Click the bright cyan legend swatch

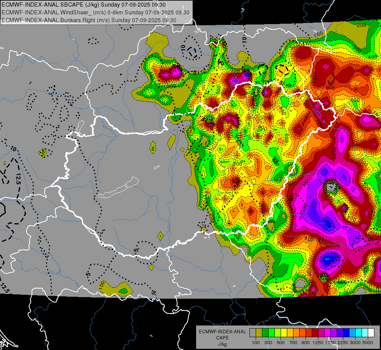359,333
